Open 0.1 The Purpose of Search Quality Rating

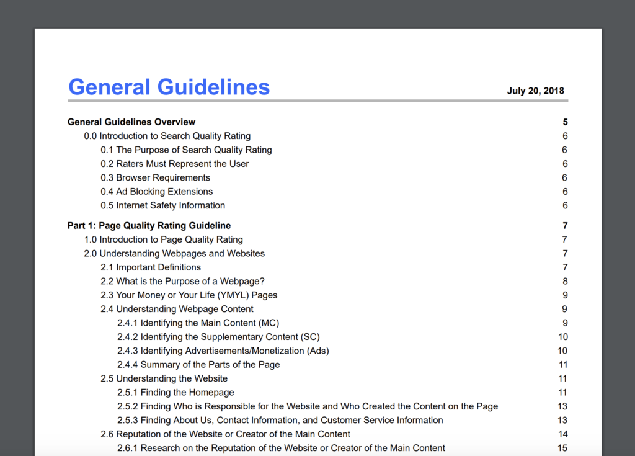(x=186, y=150)
